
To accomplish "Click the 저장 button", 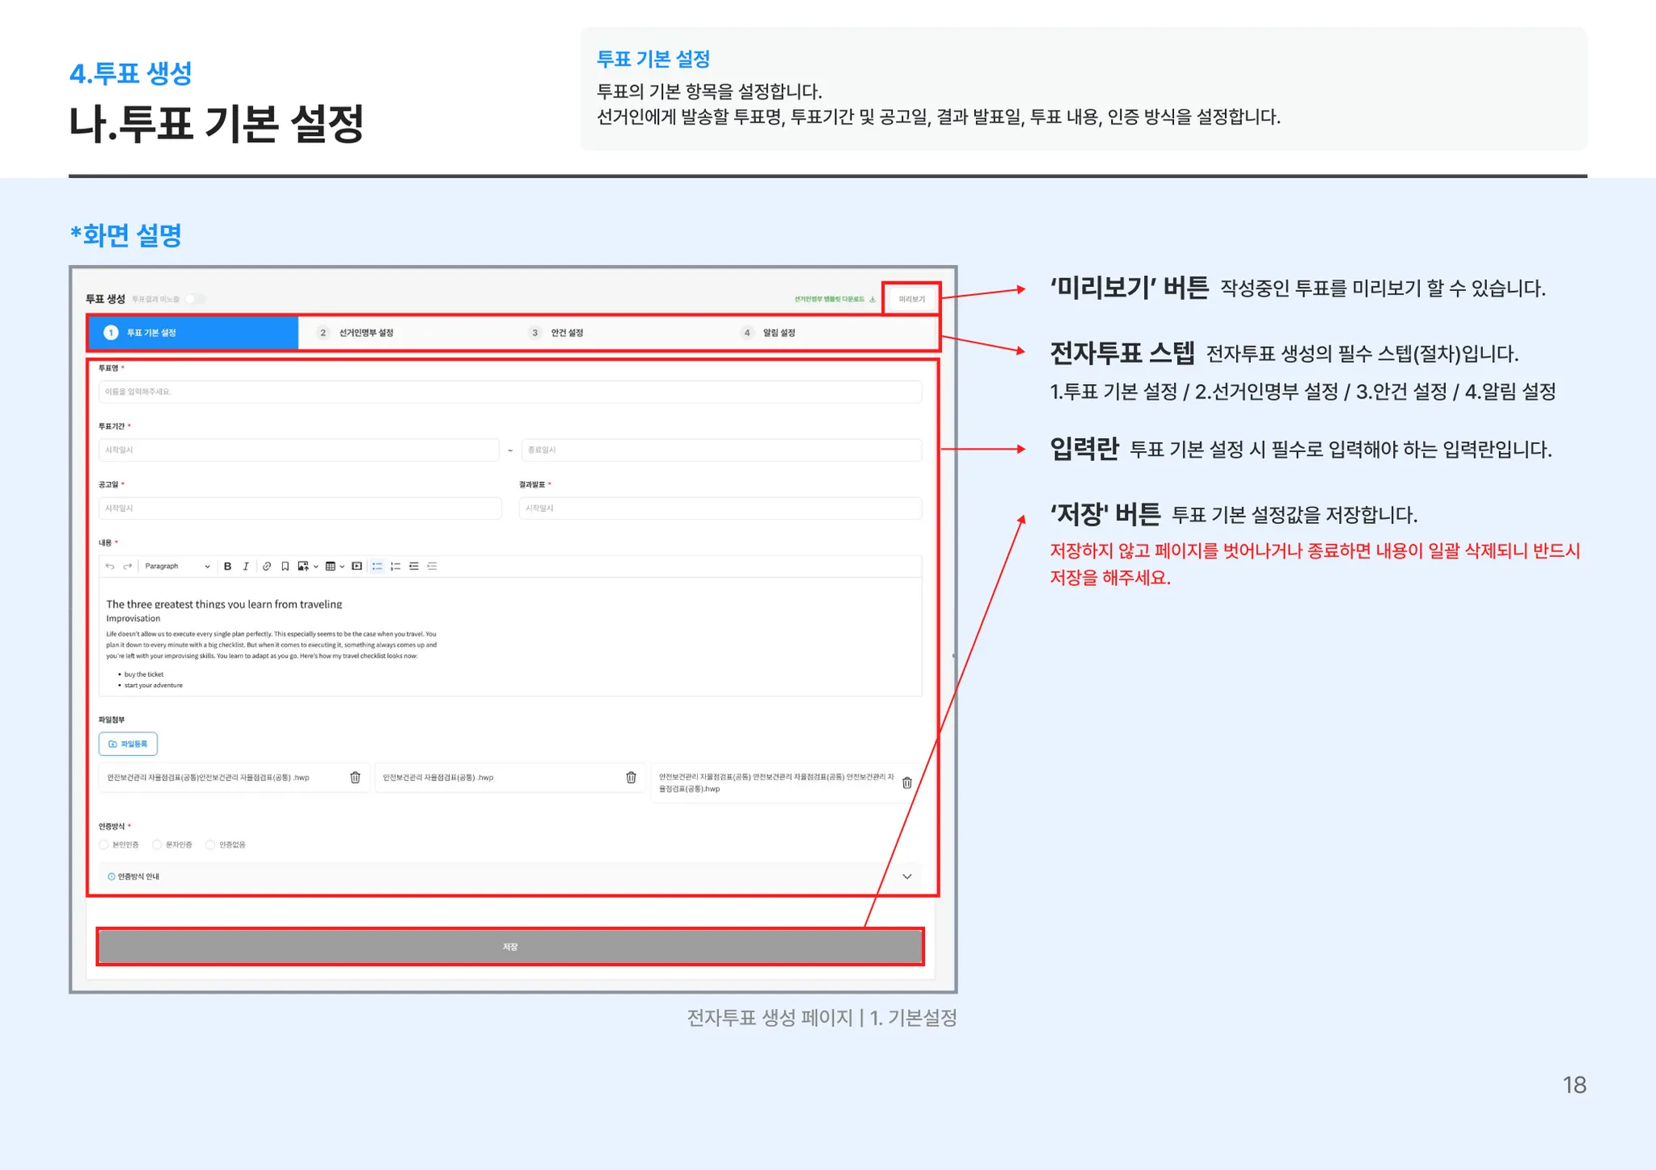I will coord(510,947).
